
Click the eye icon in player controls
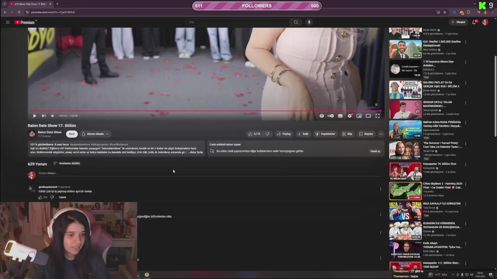(x=321, y=116)
